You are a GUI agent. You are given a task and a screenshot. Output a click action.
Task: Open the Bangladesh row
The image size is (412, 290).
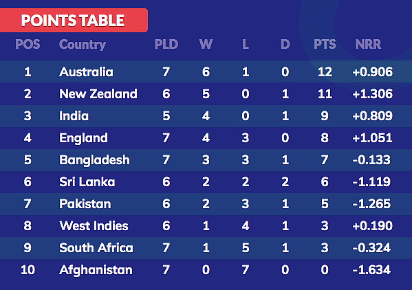(206, 160)
